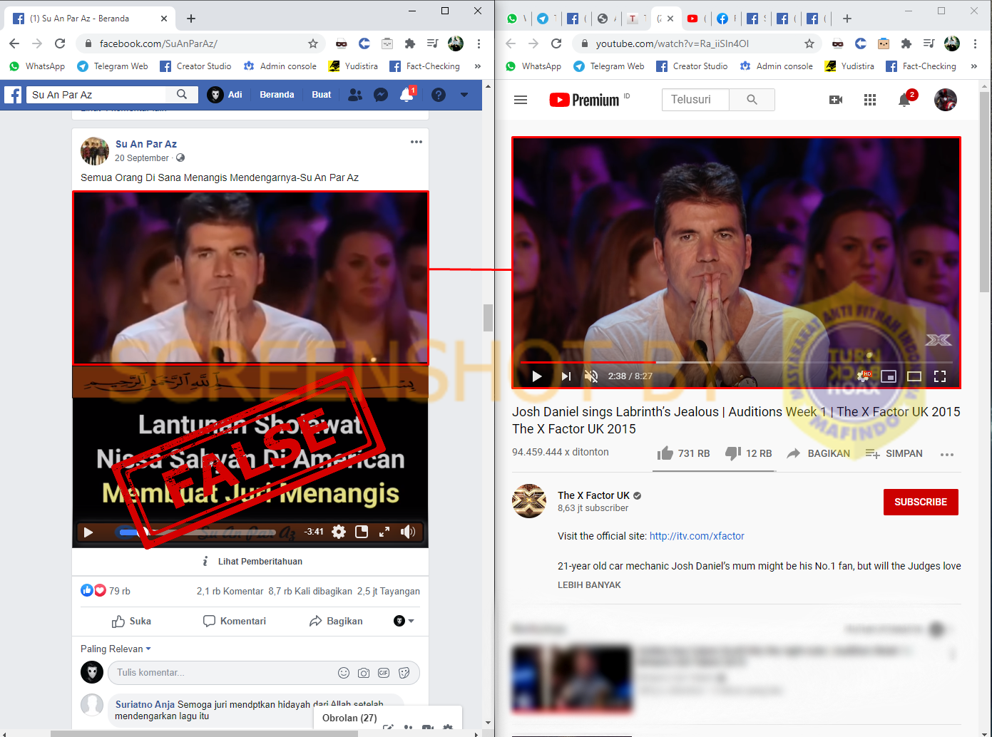
Task: Click YouTube search magnifier button
Action: click(752, 100)
